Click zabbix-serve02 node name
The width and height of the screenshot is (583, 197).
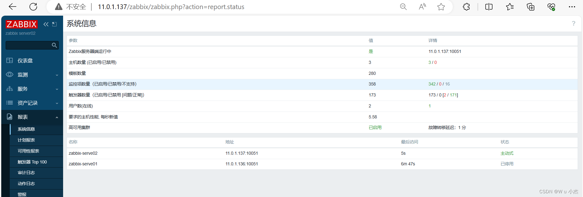83,153
